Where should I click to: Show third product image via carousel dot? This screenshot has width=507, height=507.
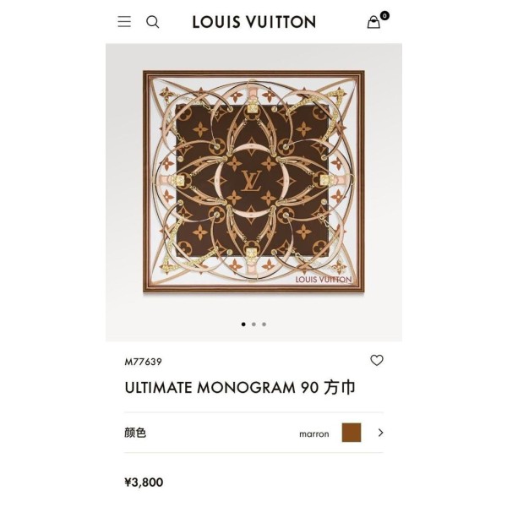click(264, 324)
